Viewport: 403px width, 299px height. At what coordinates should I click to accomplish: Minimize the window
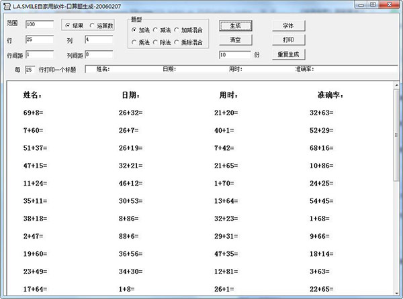point(361,5)
